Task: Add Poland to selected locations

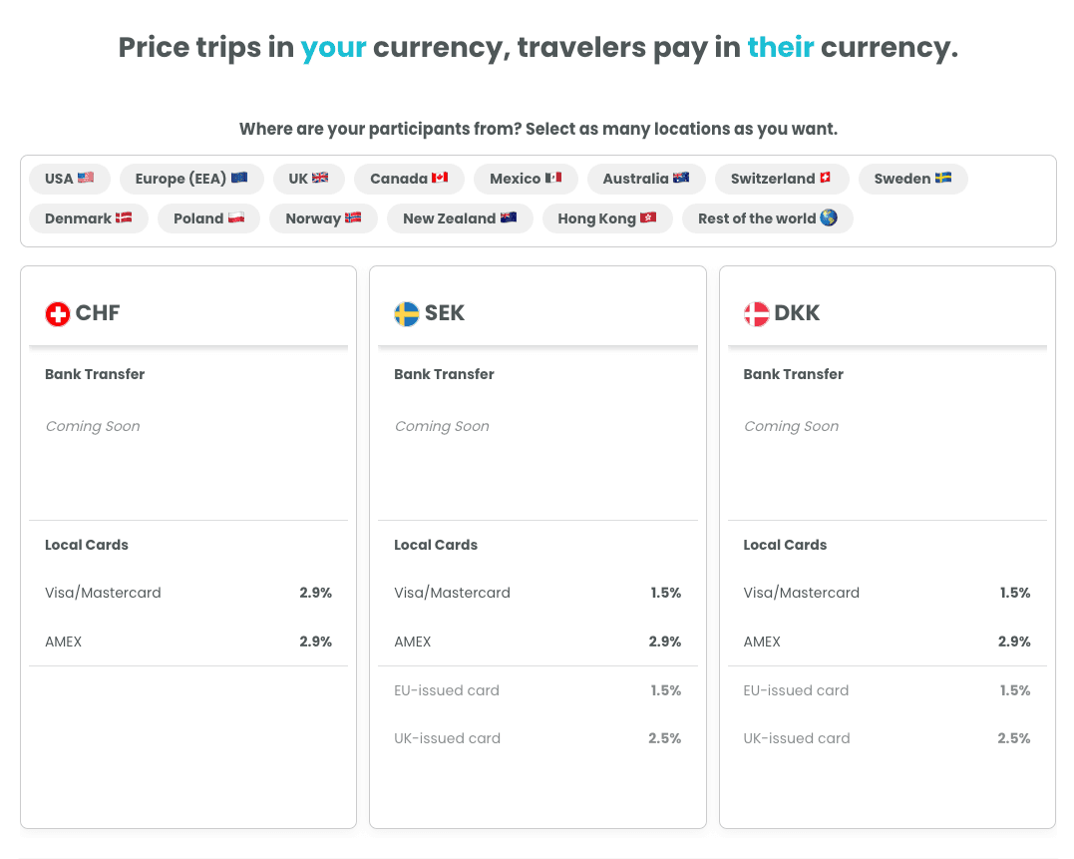Action: click(x=208, y=218)
